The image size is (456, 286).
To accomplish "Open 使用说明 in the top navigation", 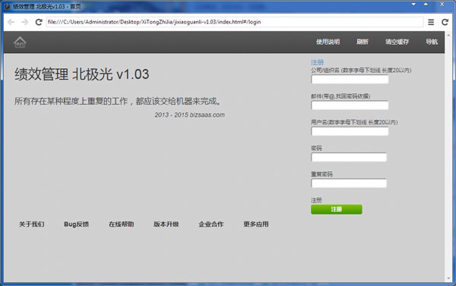I will point(328,42).
